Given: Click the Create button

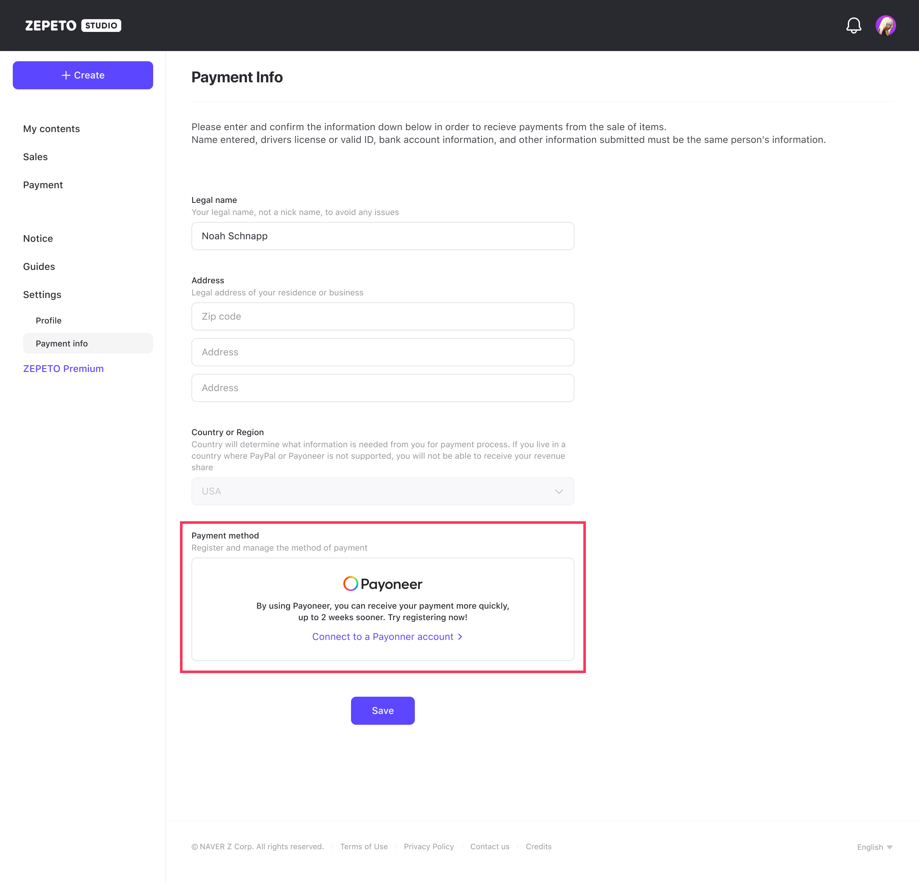Looking at the screenshot, I should 83,76.
